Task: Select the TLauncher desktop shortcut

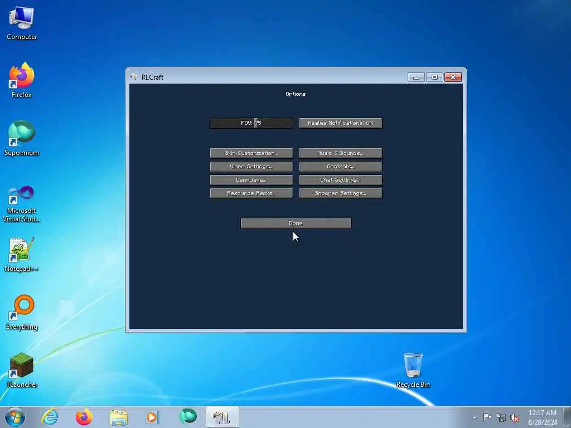Action: pyautogui.click(x=22, y=370)
